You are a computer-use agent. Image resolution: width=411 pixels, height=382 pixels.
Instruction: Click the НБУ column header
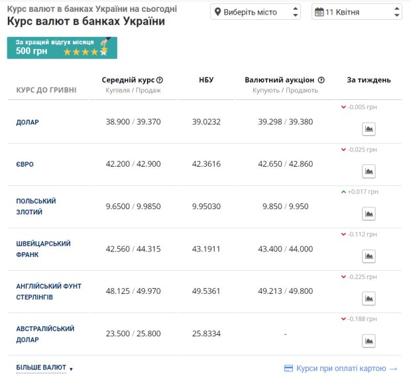(x=206, y=80)
